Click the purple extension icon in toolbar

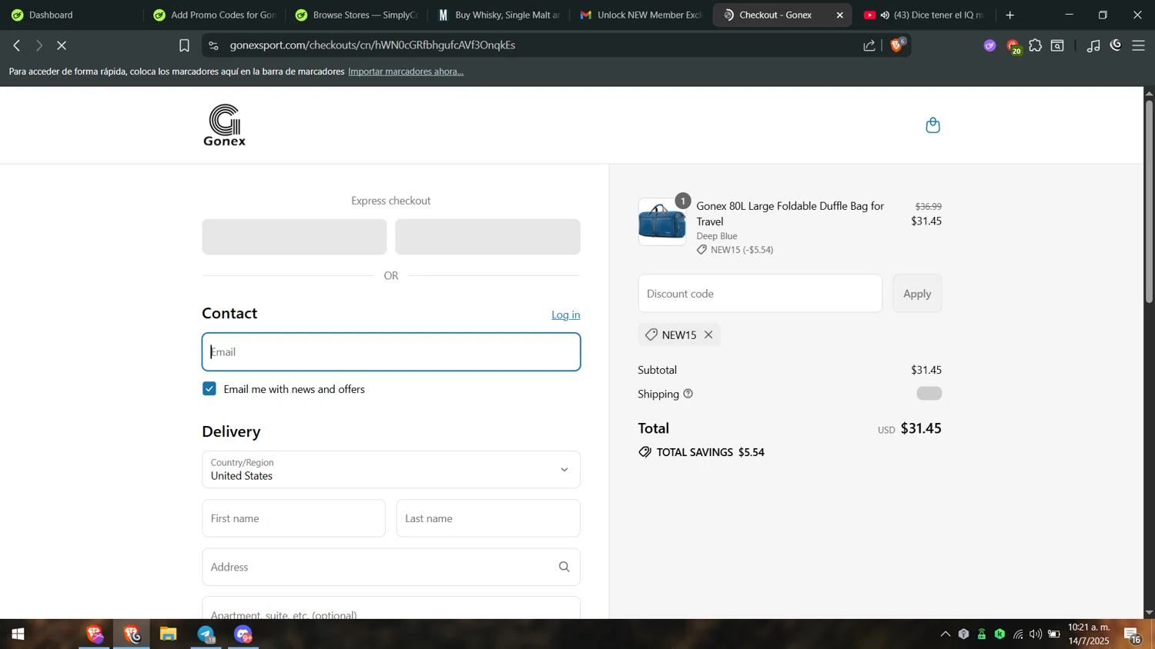[x=990, y=46]
